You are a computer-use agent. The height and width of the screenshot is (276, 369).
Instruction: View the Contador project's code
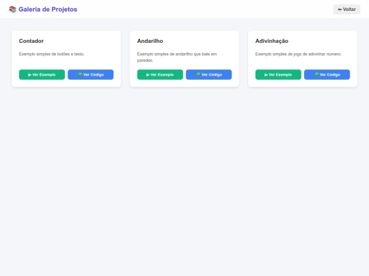coord(91,75)
